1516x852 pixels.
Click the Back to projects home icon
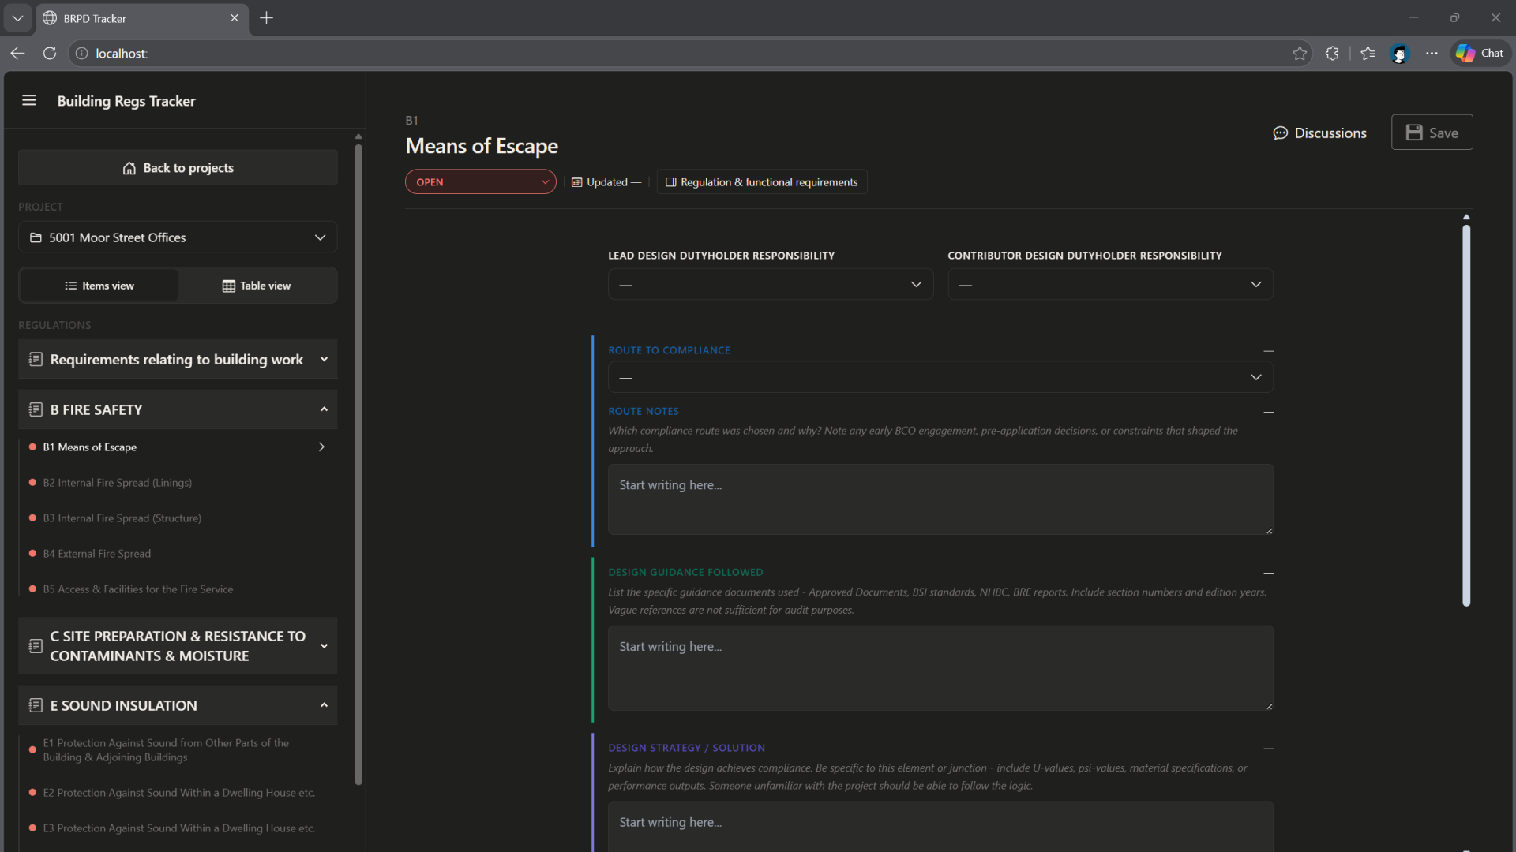(x=129, y=168)
